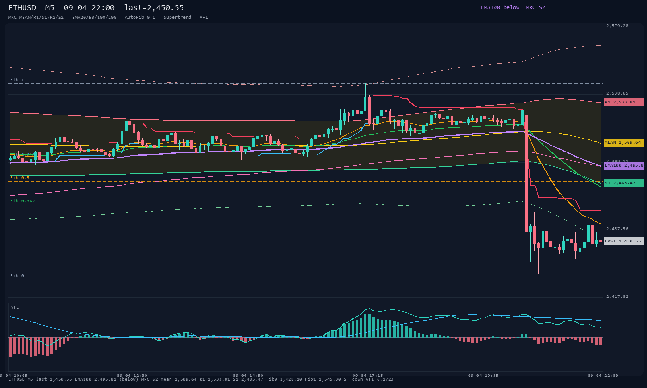Click the VFI title inside the lower pane
Viewport: 647px width, 388px height.
(x=15, y=307)
